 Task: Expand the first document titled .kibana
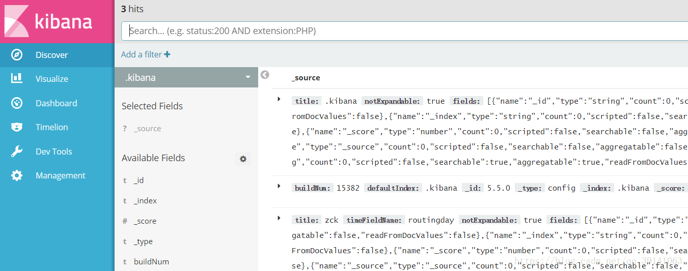(279, 99)
